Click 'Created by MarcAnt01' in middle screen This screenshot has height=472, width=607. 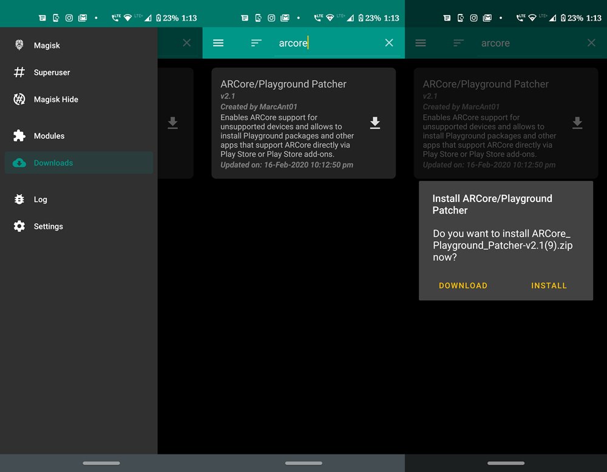point(259,107)
